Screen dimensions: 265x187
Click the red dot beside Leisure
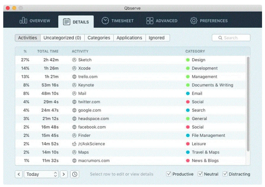188,144
